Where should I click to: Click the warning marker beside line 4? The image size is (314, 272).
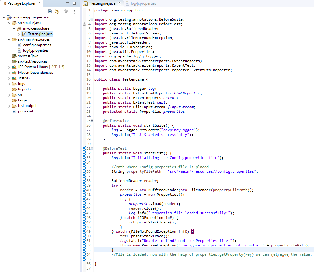84,24
